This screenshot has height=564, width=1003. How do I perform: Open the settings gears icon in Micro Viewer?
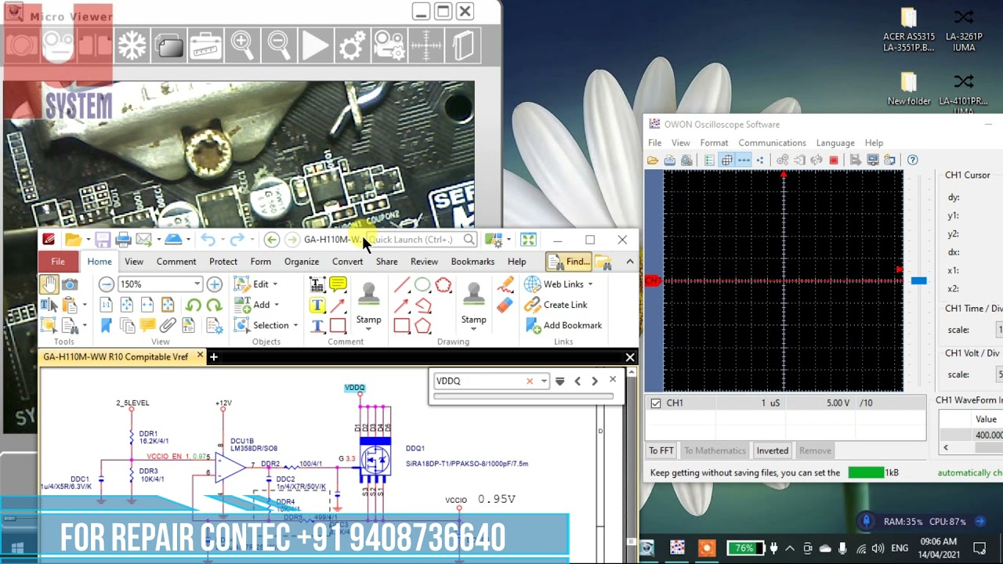[352, 45]
